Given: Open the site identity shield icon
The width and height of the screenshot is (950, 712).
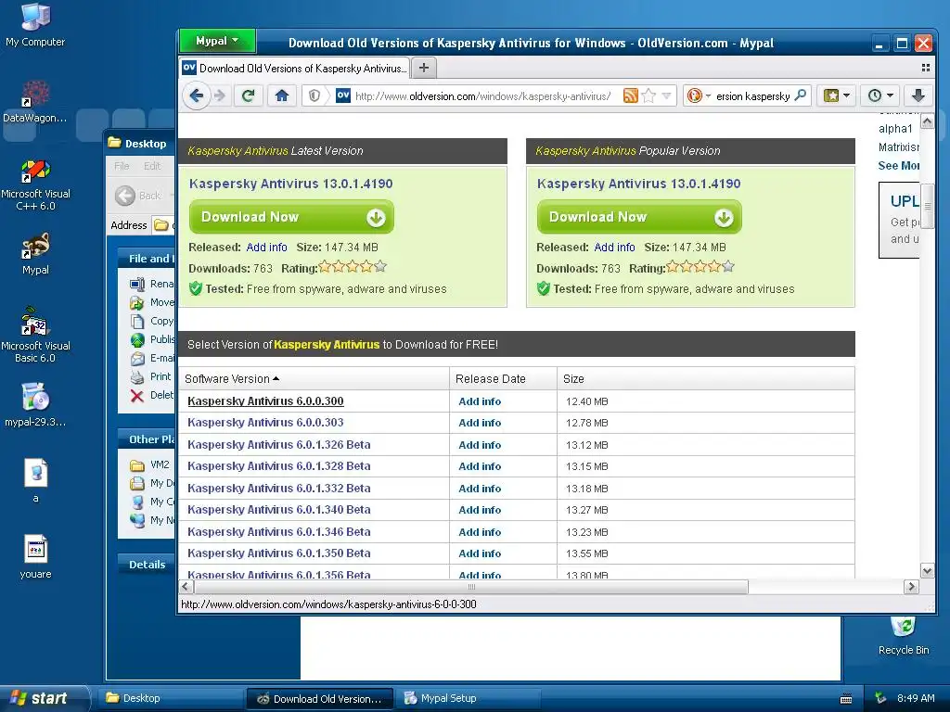Looking at the screenshot, I should coord(315,95).
